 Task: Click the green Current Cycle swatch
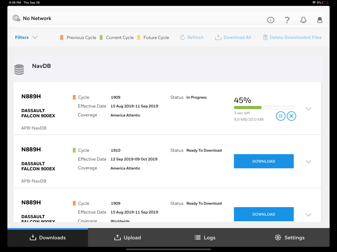pyautogui.click(x=101, y=38)
